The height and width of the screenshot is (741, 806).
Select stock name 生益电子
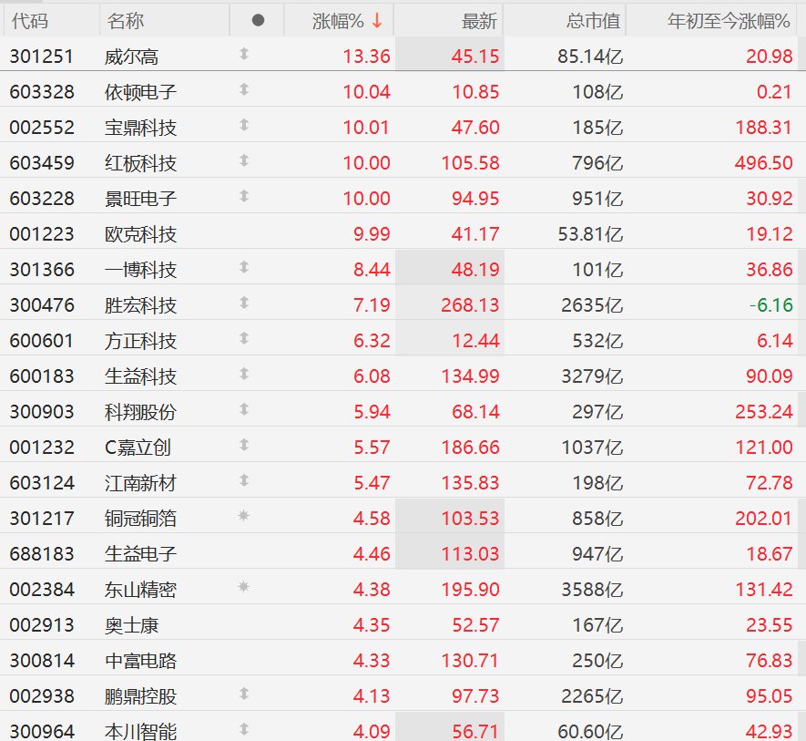click(x=140, y=553)
